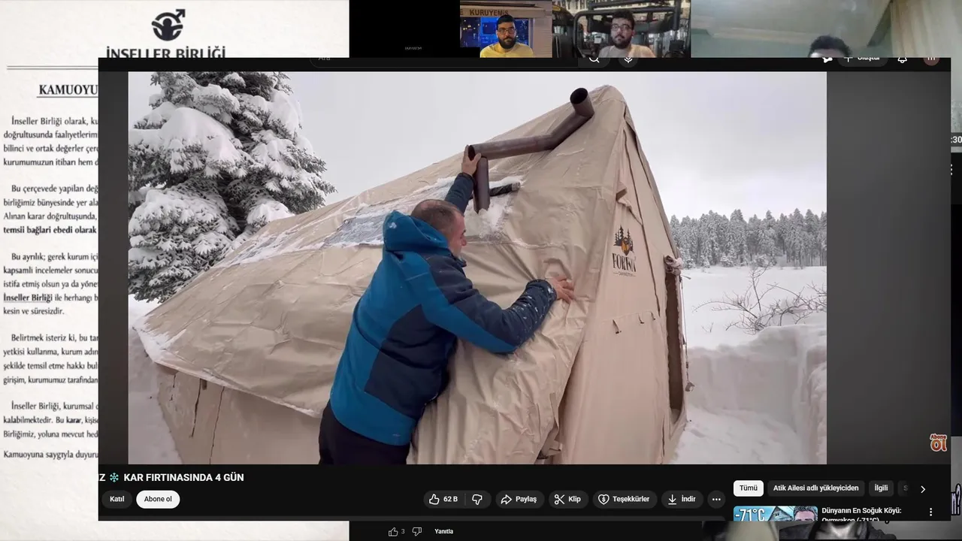
Task: Click inside the video player showing the tent
Action: click(477, 267)
